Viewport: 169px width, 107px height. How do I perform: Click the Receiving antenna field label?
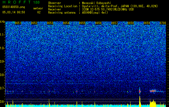62,13
